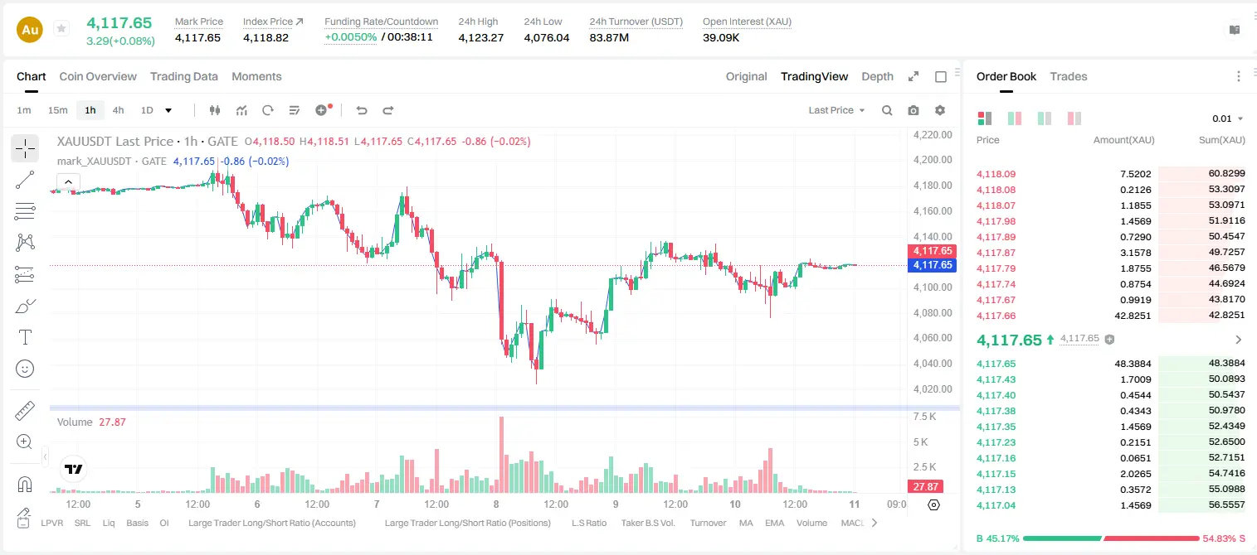Screen dimensions: 1257x555
Task: Select the crosshair cursor tool
Action: point(25,149)
